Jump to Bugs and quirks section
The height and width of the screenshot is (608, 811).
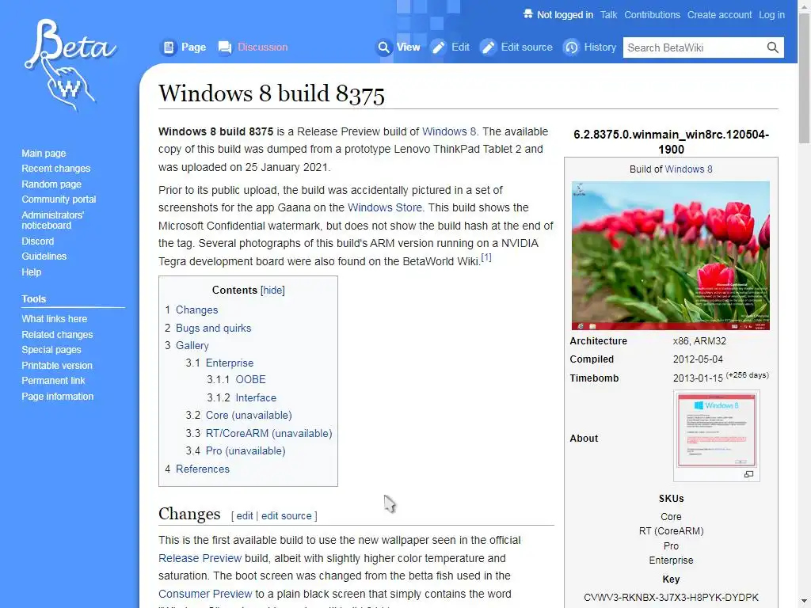[x=213, y=329]
